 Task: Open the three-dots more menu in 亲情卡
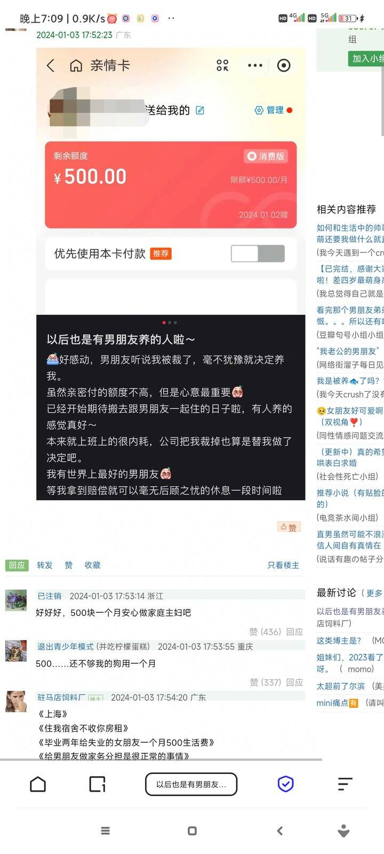tap(255, 65)
